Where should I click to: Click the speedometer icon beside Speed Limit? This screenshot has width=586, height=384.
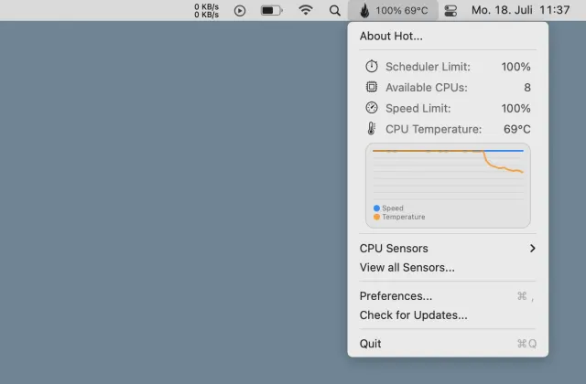pyautogui.click(x=372, y=108)
